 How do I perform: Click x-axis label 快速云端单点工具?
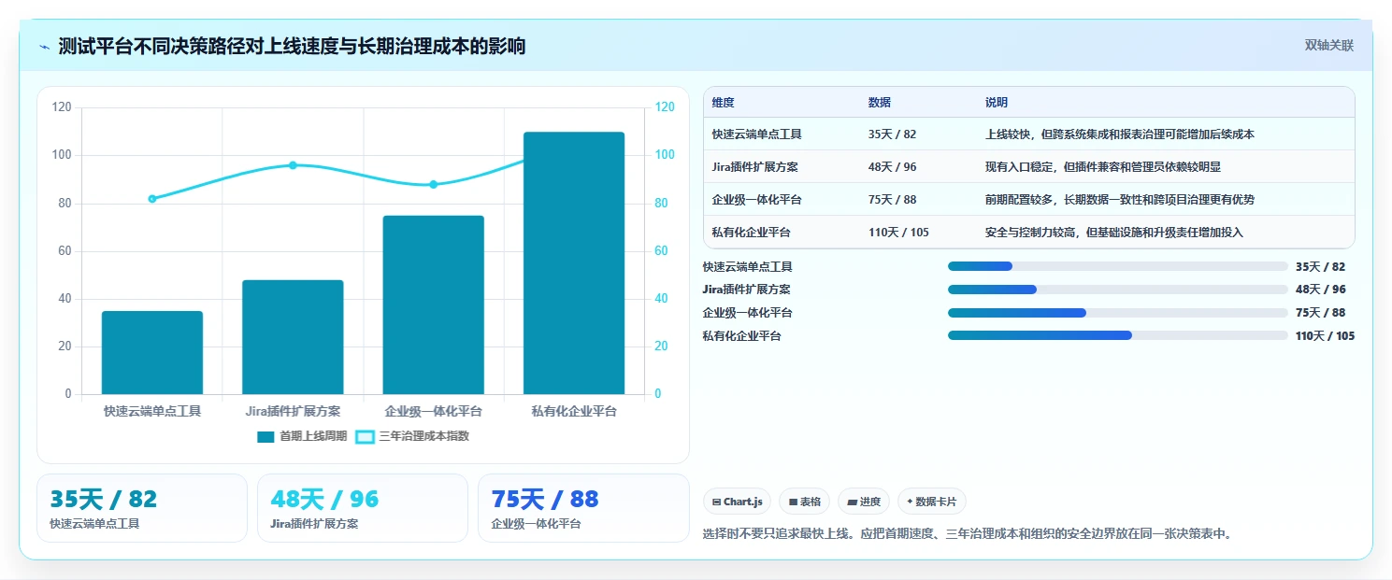pos(152,411)
